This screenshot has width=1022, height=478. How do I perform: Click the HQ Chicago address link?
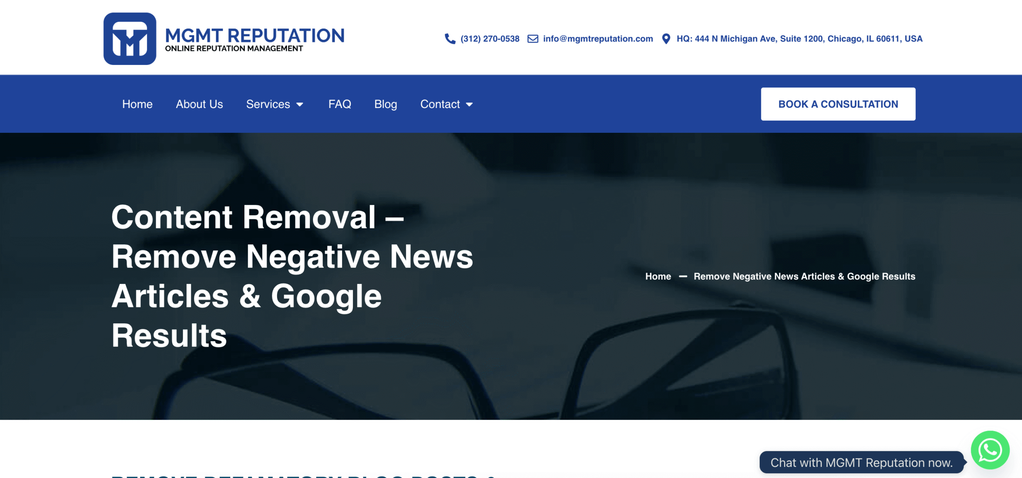point(799,39)
